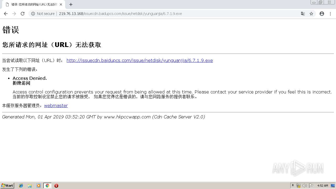Launch Internet Explorer from taskbar
Image resolution: width=336 pixels, height=189 pixels.
(21, 186)
